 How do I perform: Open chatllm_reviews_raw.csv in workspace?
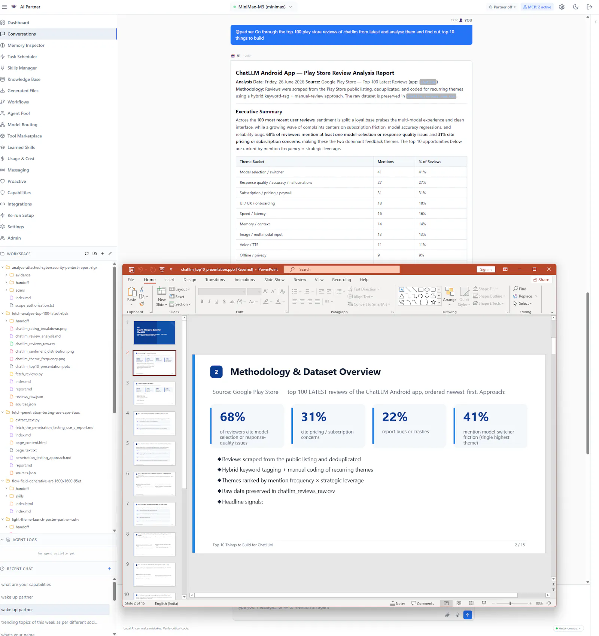click(x=35, y=344)
